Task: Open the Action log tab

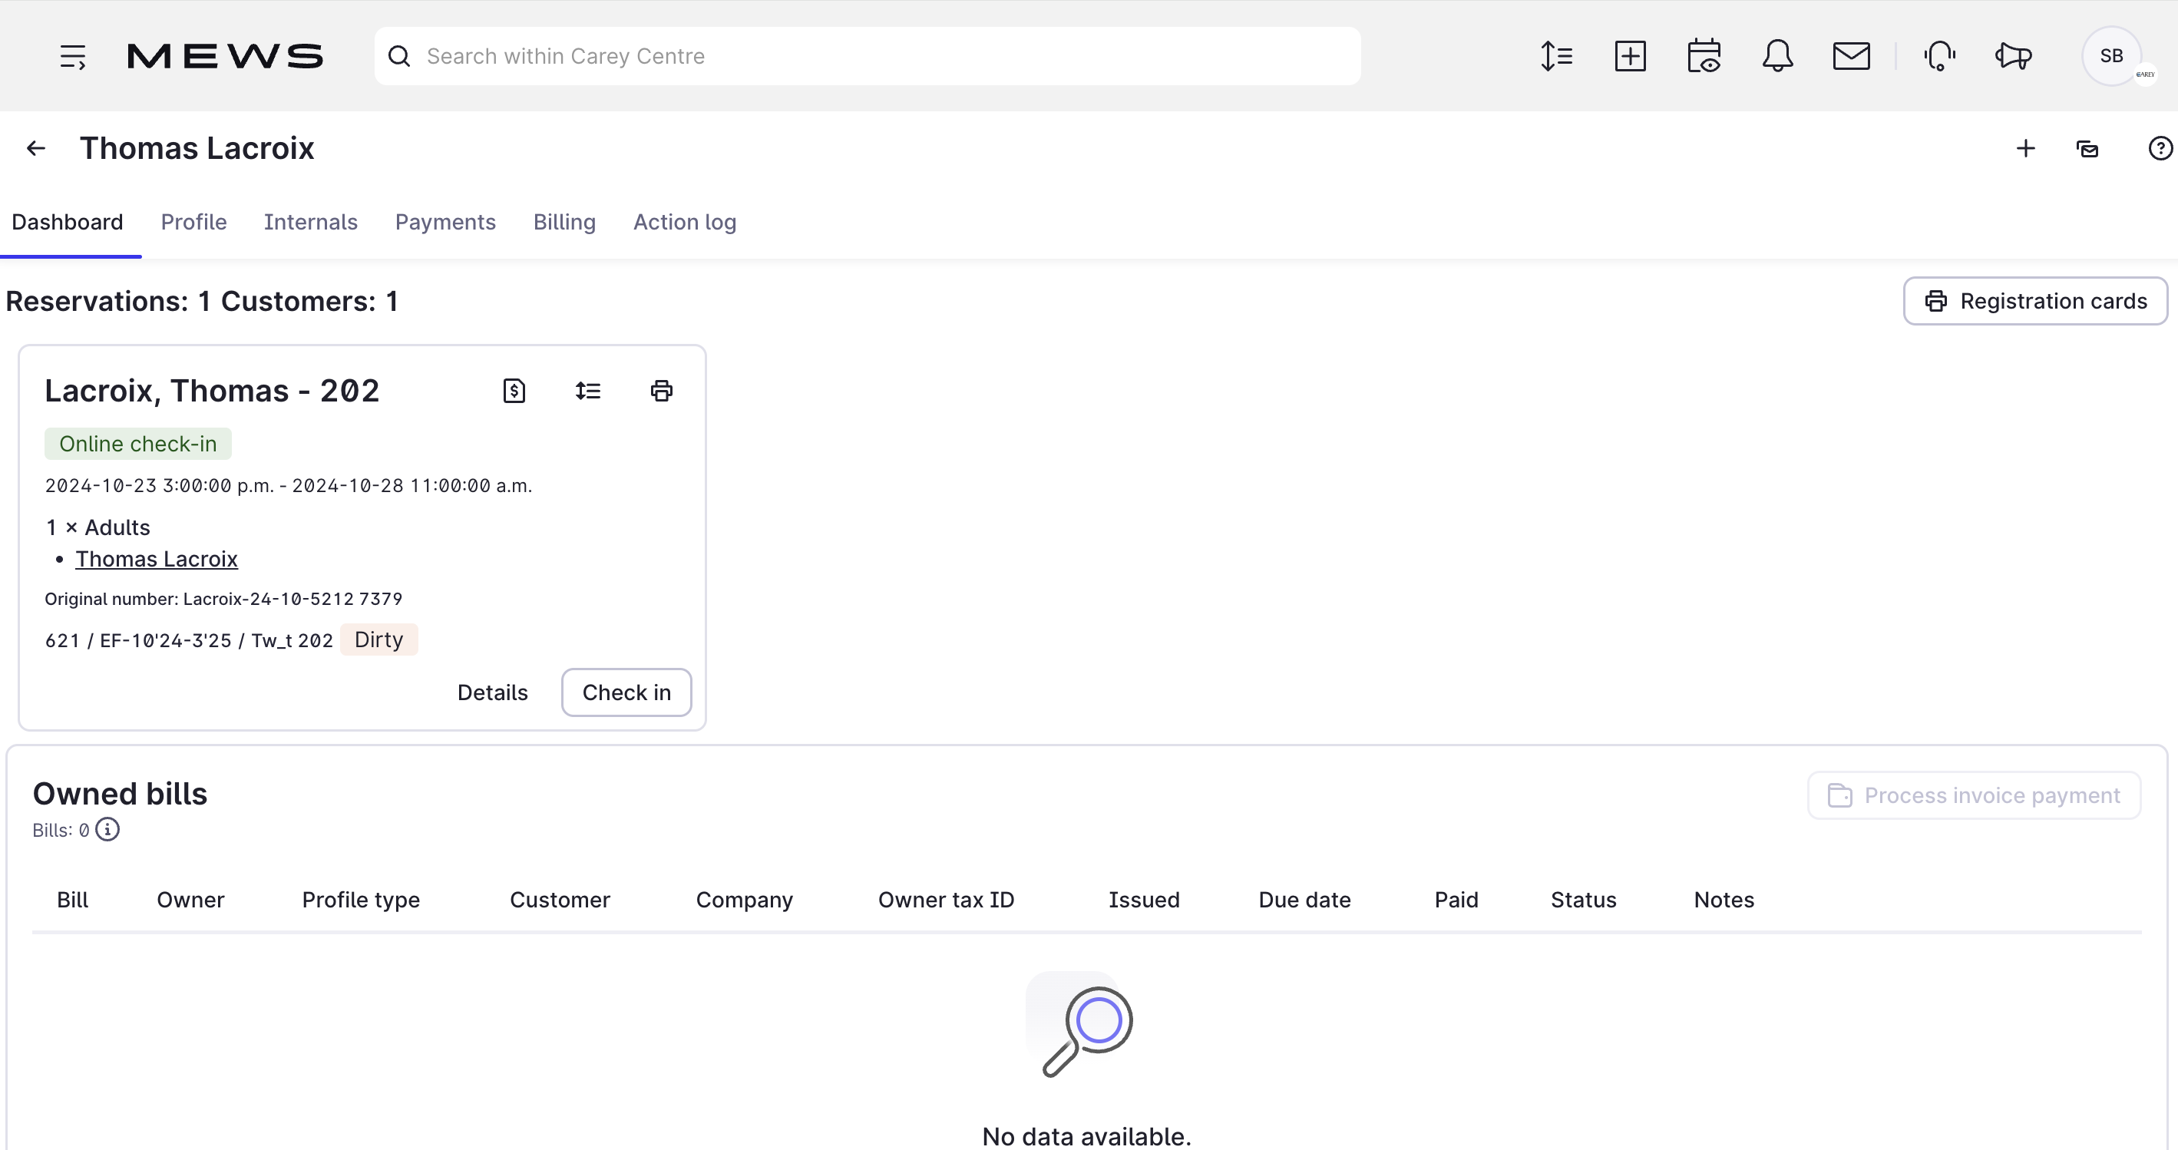Action: click(x=684, y=223)
